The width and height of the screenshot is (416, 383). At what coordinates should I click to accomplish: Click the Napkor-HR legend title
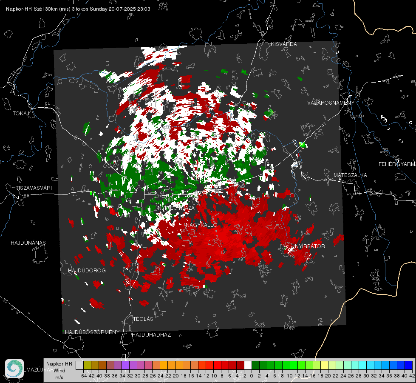click(59, 363)
